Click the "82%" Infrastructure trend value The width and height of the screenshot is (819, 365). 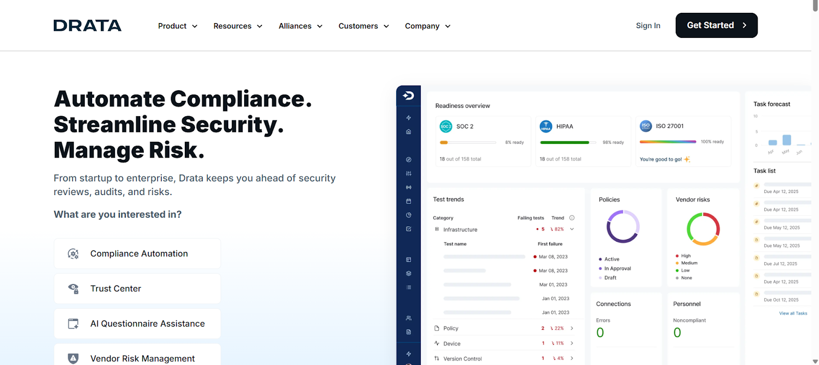point(559,229)
